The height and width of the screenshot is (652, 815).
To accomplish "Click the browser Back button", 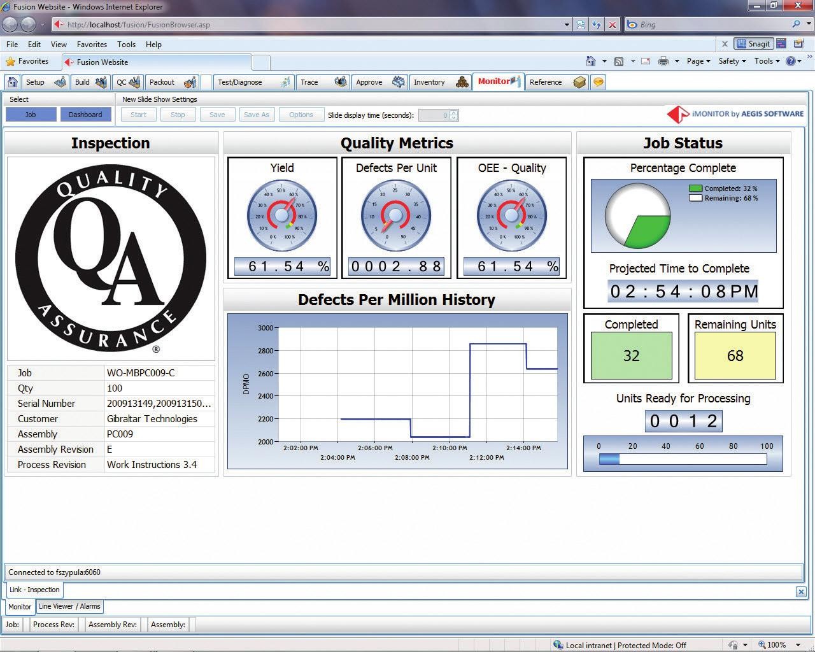I will pyautogui.click(x=10, y=24).
